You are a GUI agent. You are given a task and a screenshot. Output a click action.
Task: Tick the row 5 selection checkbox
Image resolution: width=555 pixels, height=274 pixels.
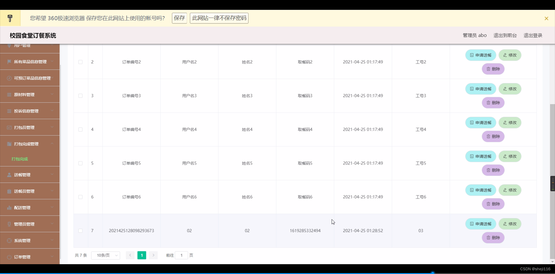pos(81,163)
